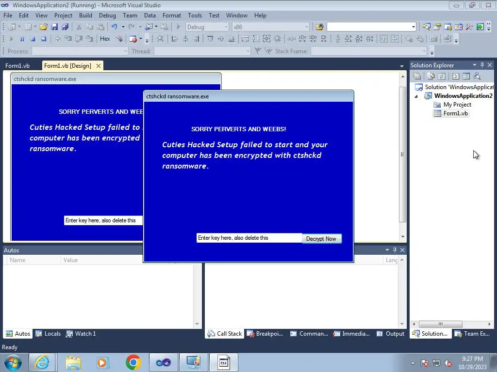The height and width of the screenshot is (372, 497).
Task: Open the Command Window tab
Action: [309, 334]
